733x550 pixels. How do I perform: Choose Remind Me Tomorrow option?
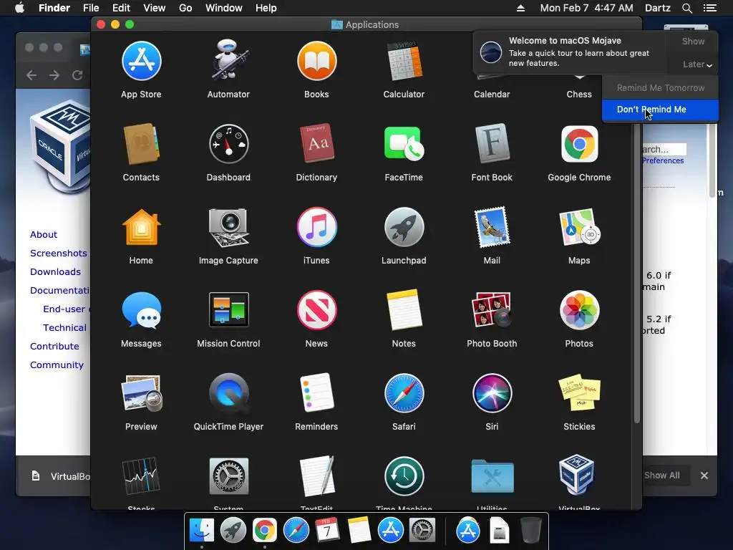[660, 88]
